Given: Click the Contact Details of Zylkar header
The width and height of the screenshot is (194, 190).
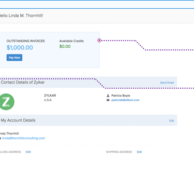Looking at the screenshot, I should point(23,82).
